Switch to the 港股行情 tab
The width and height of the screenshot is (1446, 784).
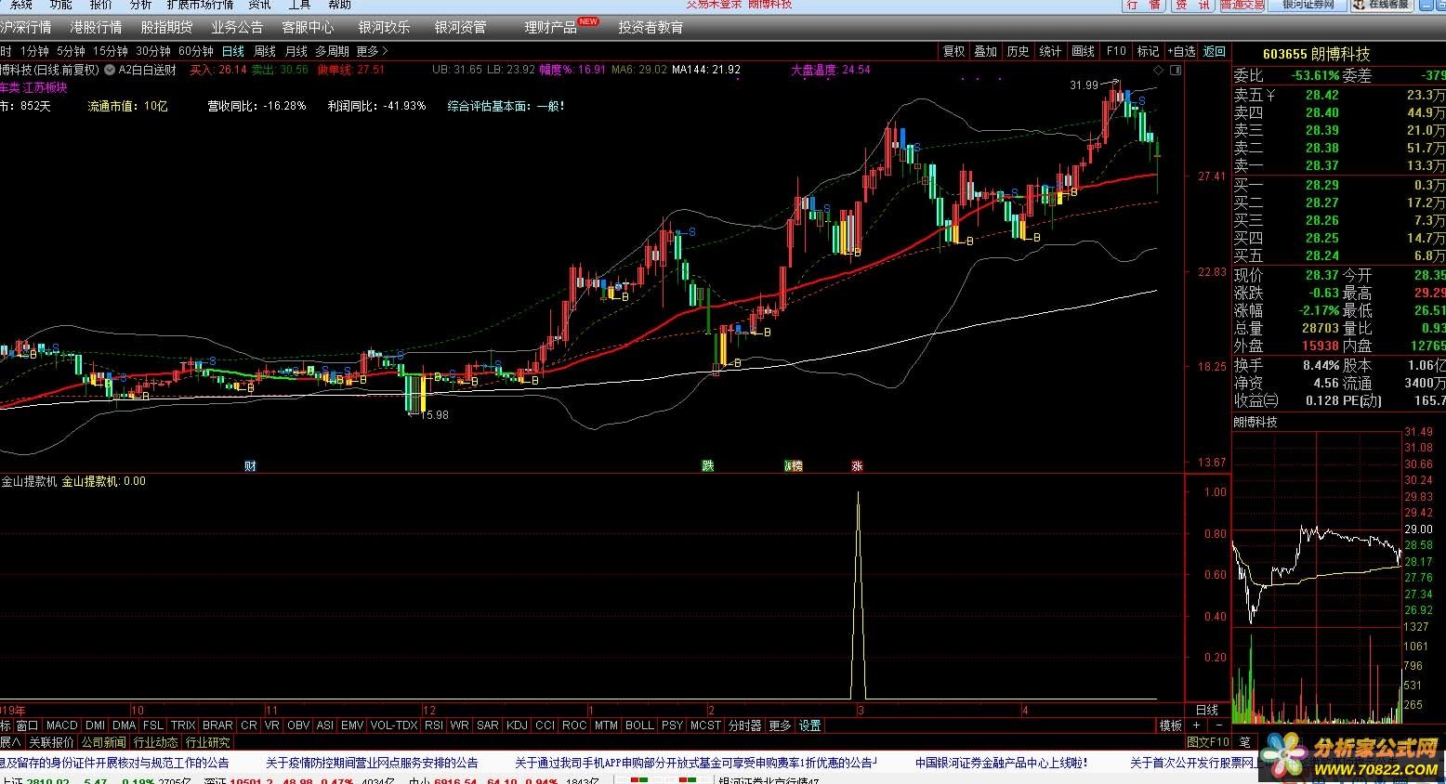tap(96, 27)
